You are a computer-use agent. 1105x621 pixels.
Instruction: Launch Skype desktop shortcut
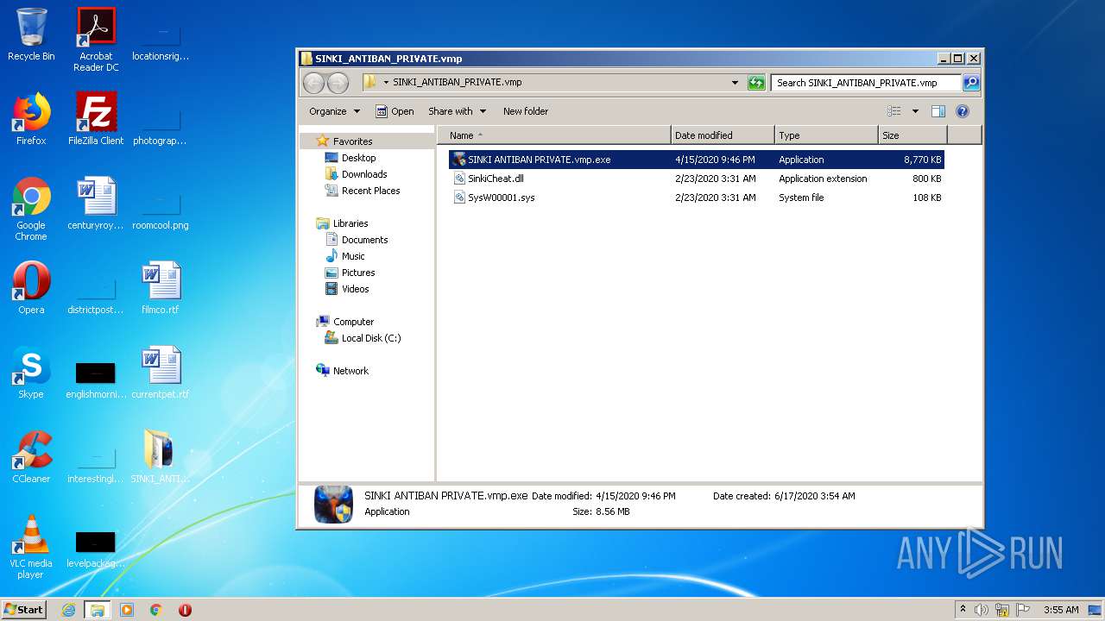tap(31, 373)
